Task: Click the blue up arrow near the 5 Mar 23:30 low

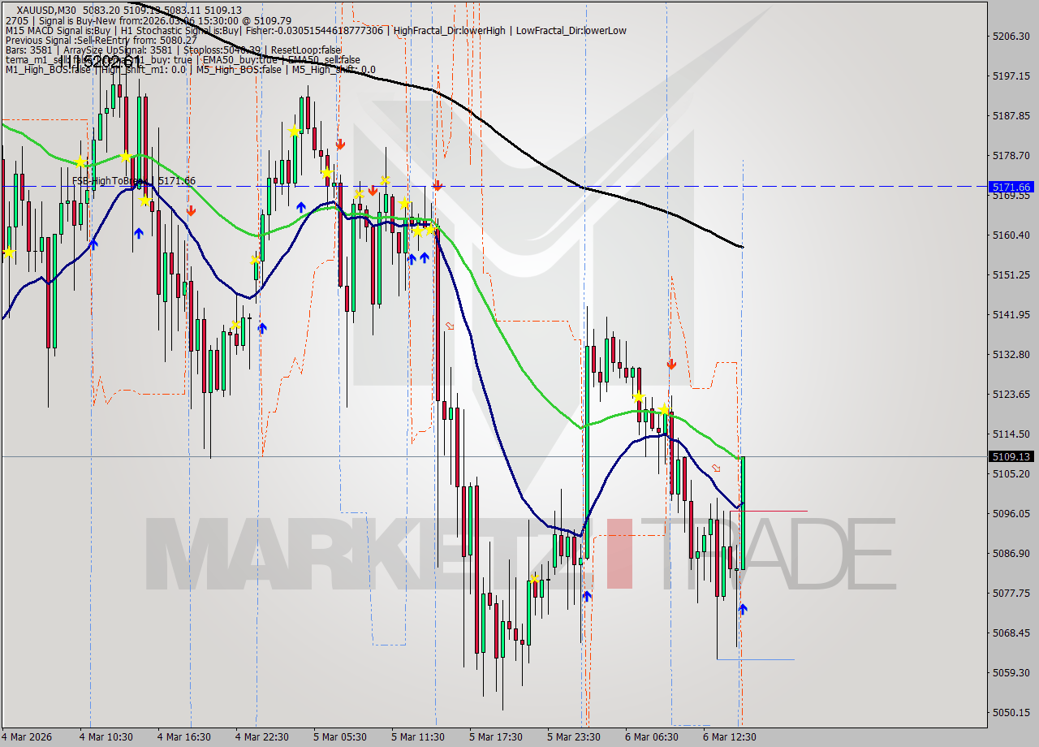Action: coord(586,594)
